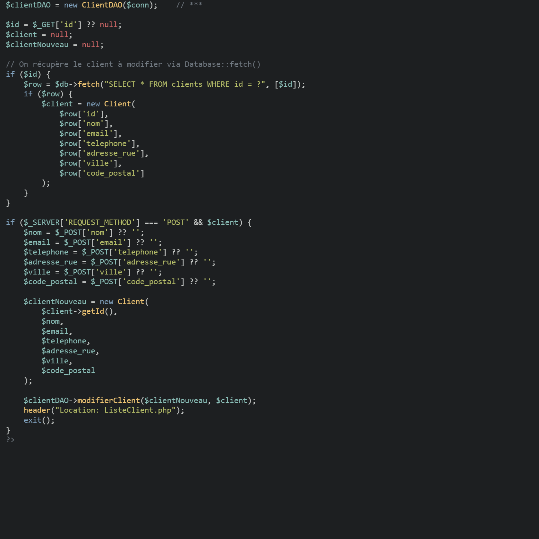This screenshot has height=539, width=539.
Task: Click the $clientNouveau = null declaration
Action: click(54, 45)
